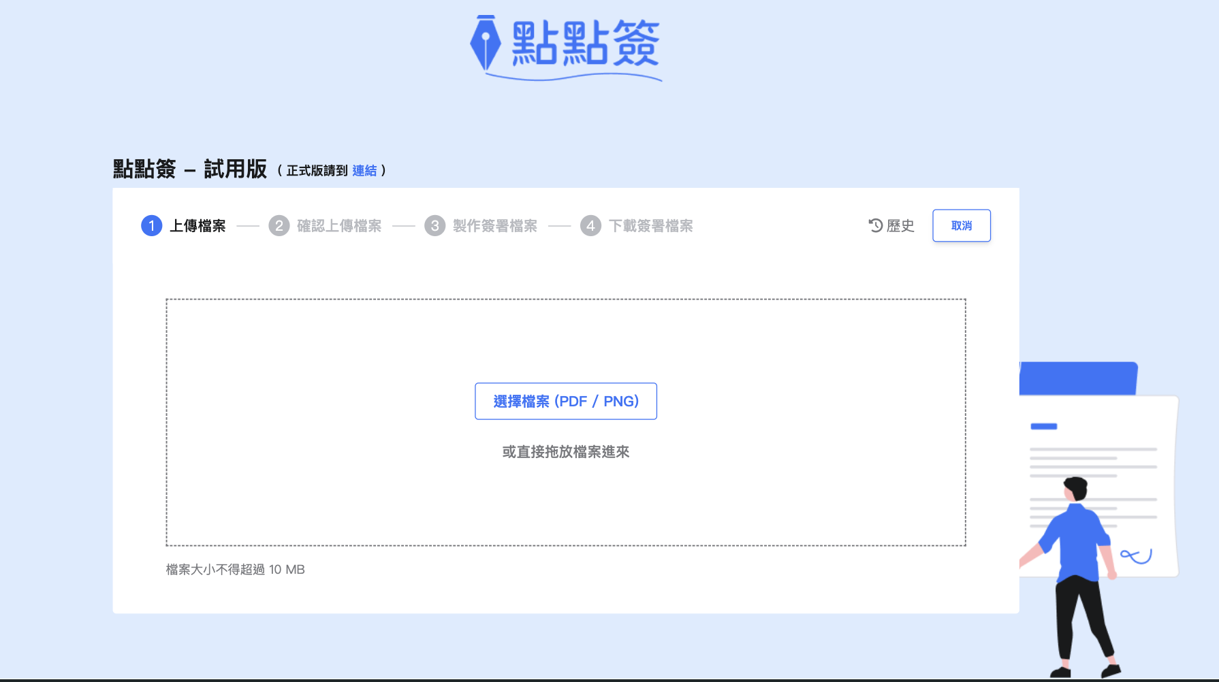Image resolution: width=1219 pixels, height=682 pixels.
Task: Follow the 連結 link to the full version
Action: [x=364, y=170]
